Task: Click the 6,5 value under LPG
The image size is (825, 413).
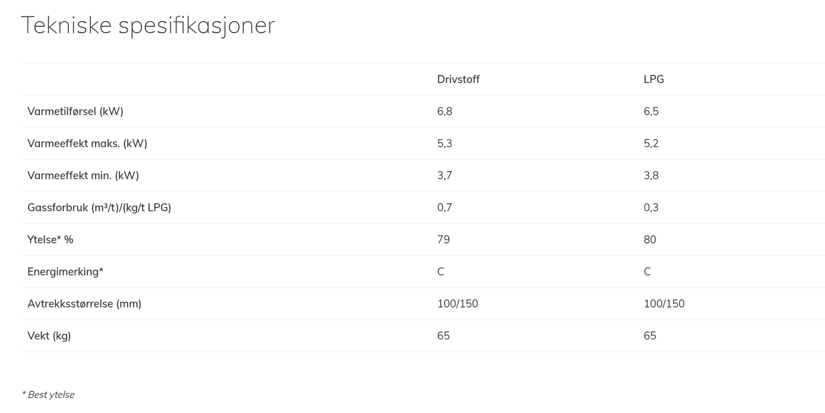Action: [x=651, y=111]
